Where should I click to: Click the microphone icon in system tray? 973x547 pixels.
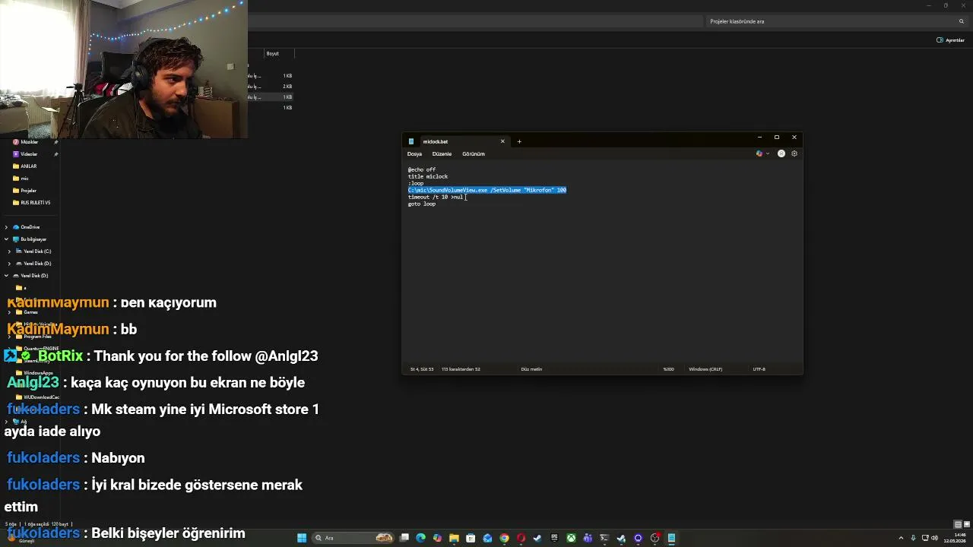point(913,538)
